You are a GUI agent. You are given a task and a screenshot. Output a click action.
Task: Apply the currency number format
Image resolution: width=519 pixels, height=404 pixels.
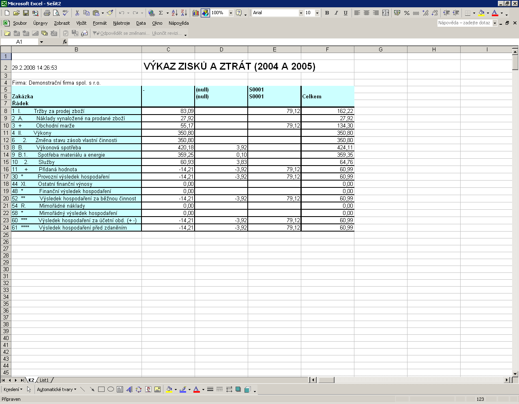(397, 13)
